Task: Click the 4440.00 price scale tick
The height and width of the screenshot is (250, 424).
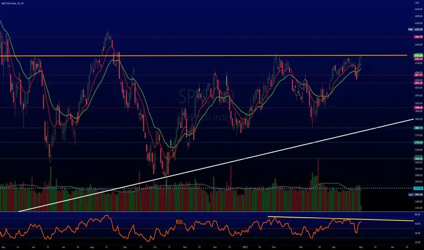Action: click(419, 9)
